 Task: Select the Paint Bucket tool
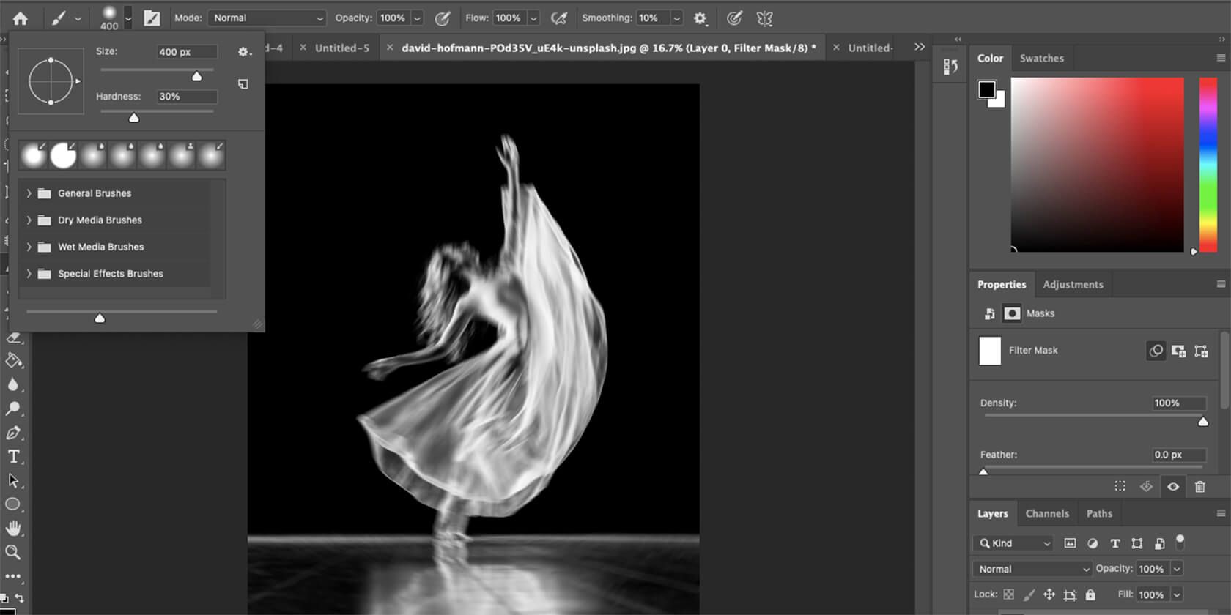13,360
